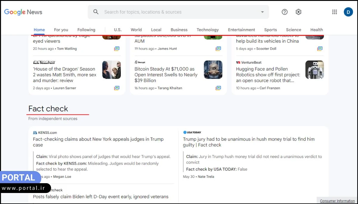
Task: Open the Bitcoin coin thumbnail image
Action: (x=213, y=70)
